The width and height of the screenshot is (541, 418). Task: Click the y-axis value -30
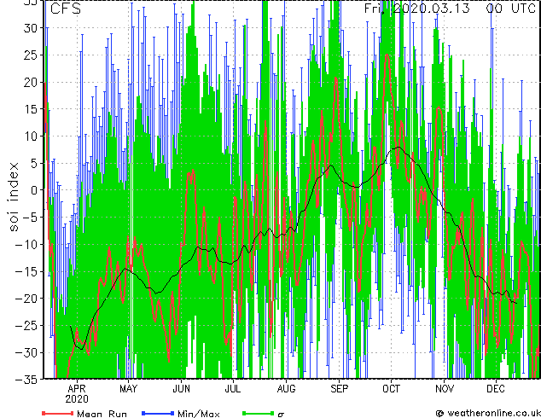(x=27, y=352)
